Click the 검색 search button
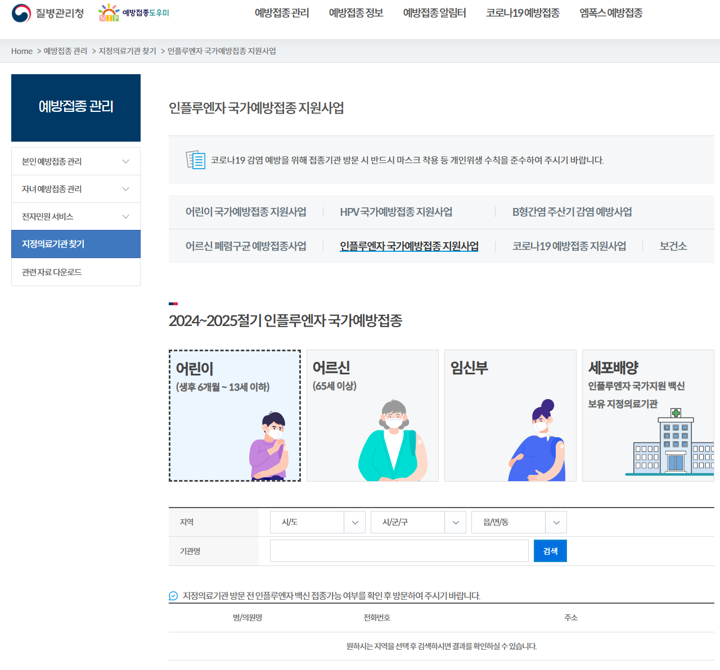 tap(550, 551)
